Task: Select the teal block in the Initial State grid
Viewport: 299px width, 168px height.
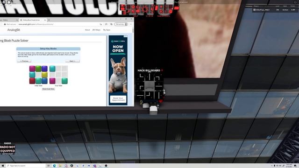Action: click(38, 81)
